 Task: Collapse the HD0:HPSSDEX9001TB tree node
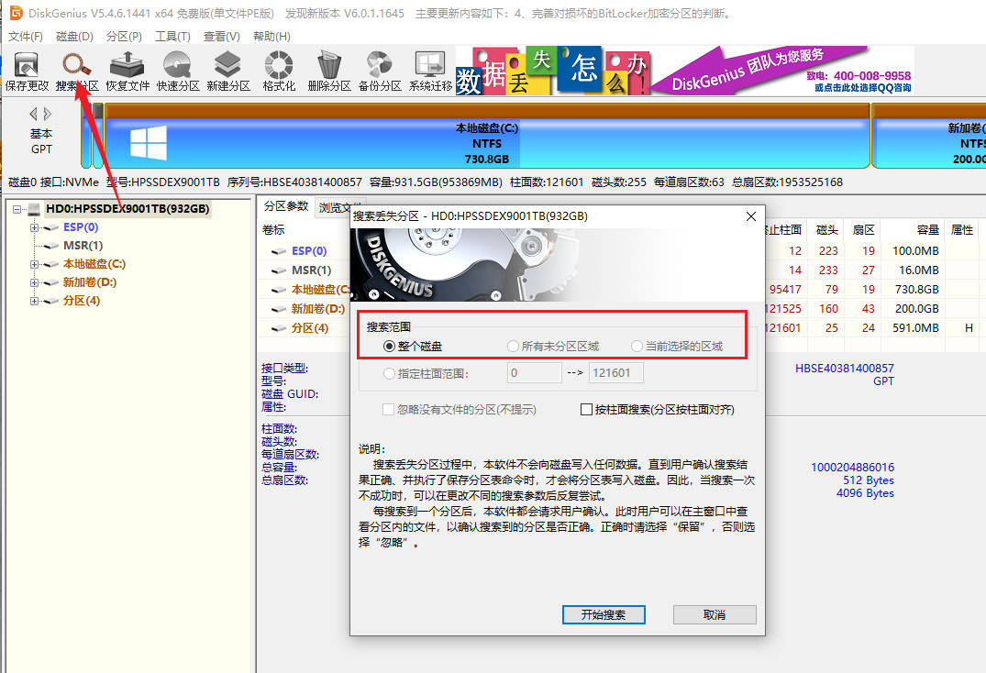coord(17,209)
